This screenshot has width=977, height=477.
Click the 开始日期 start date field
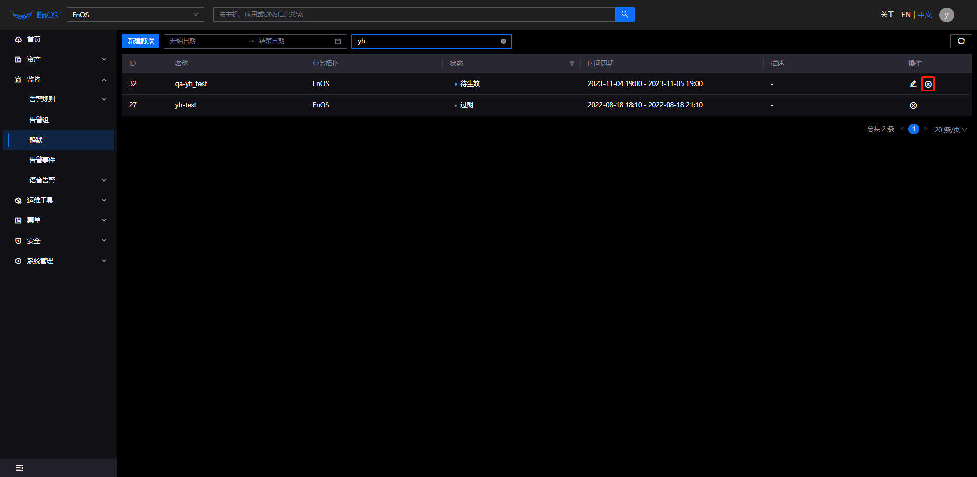(206, 41)
